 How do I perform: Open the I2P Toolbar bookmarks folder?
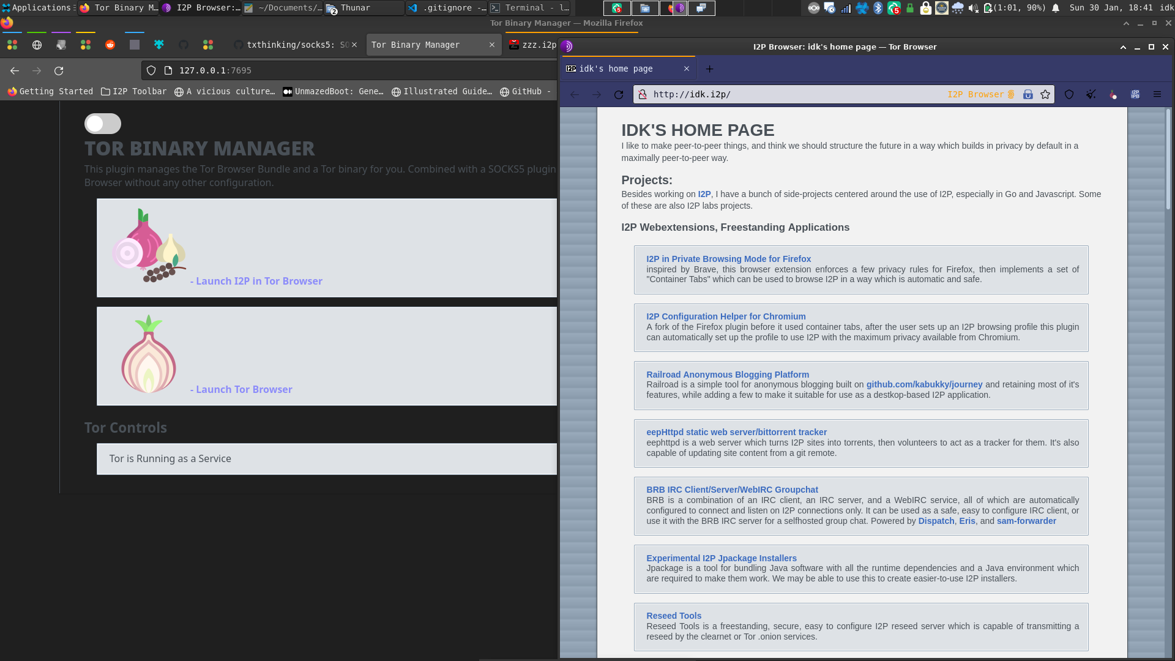[133, 91]
